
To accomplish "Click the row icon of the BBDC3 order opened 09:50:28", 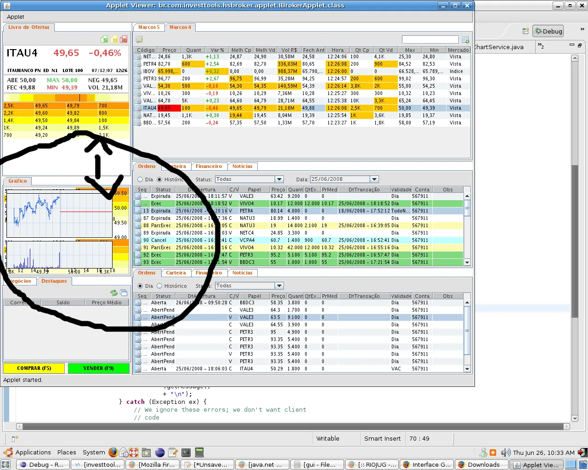I will coord(138,302).
